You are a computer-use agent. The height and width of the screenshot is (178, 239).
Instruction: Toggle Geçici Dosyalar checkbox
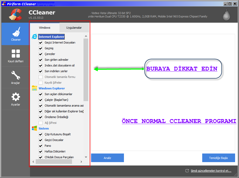click(x=40, y=140)
